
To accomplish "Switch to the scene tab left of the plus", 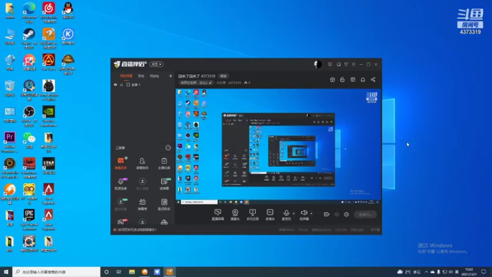I will [154, 76].
